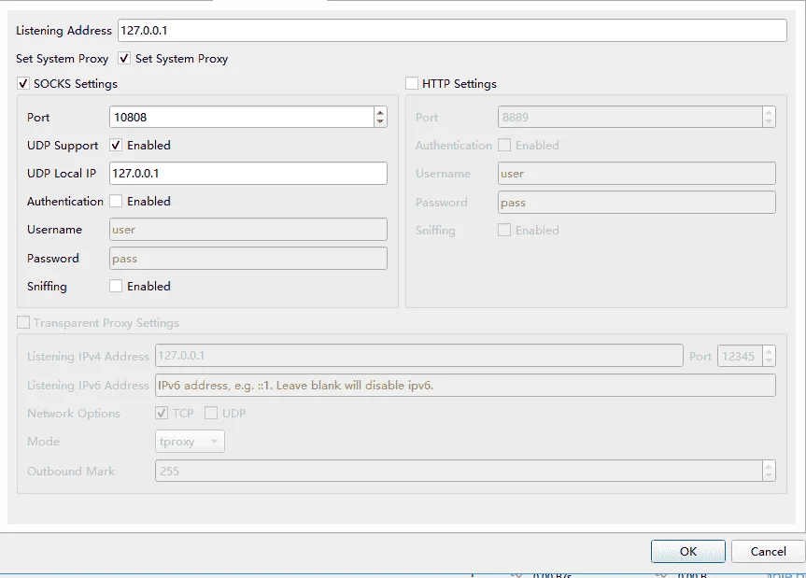Click the SOCKS Settings label
Image resolution: width=806 pixels, height=578 pixels.
(x=76, y=83)
